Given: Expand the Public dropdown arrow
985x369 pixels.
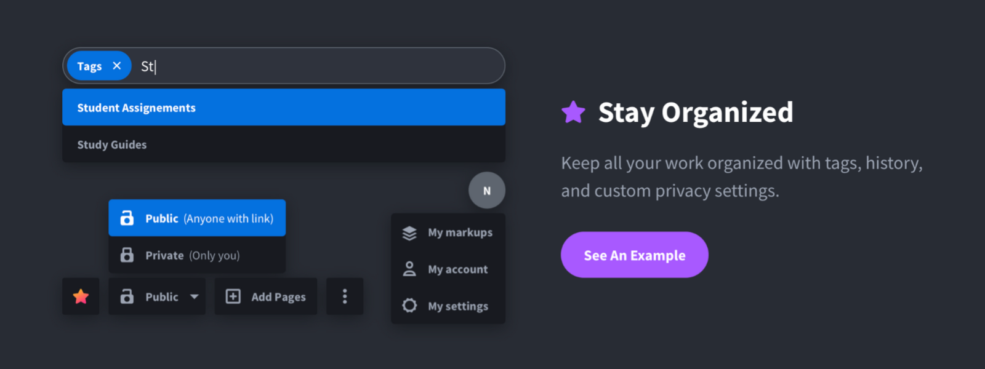Looking at the screenshot, I should [195, 296].
